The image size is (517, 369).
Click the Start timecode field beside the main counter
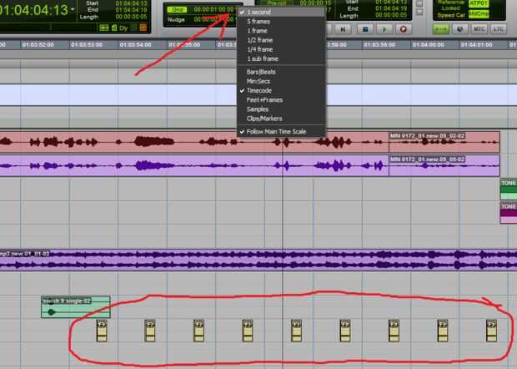click(131, 3)
